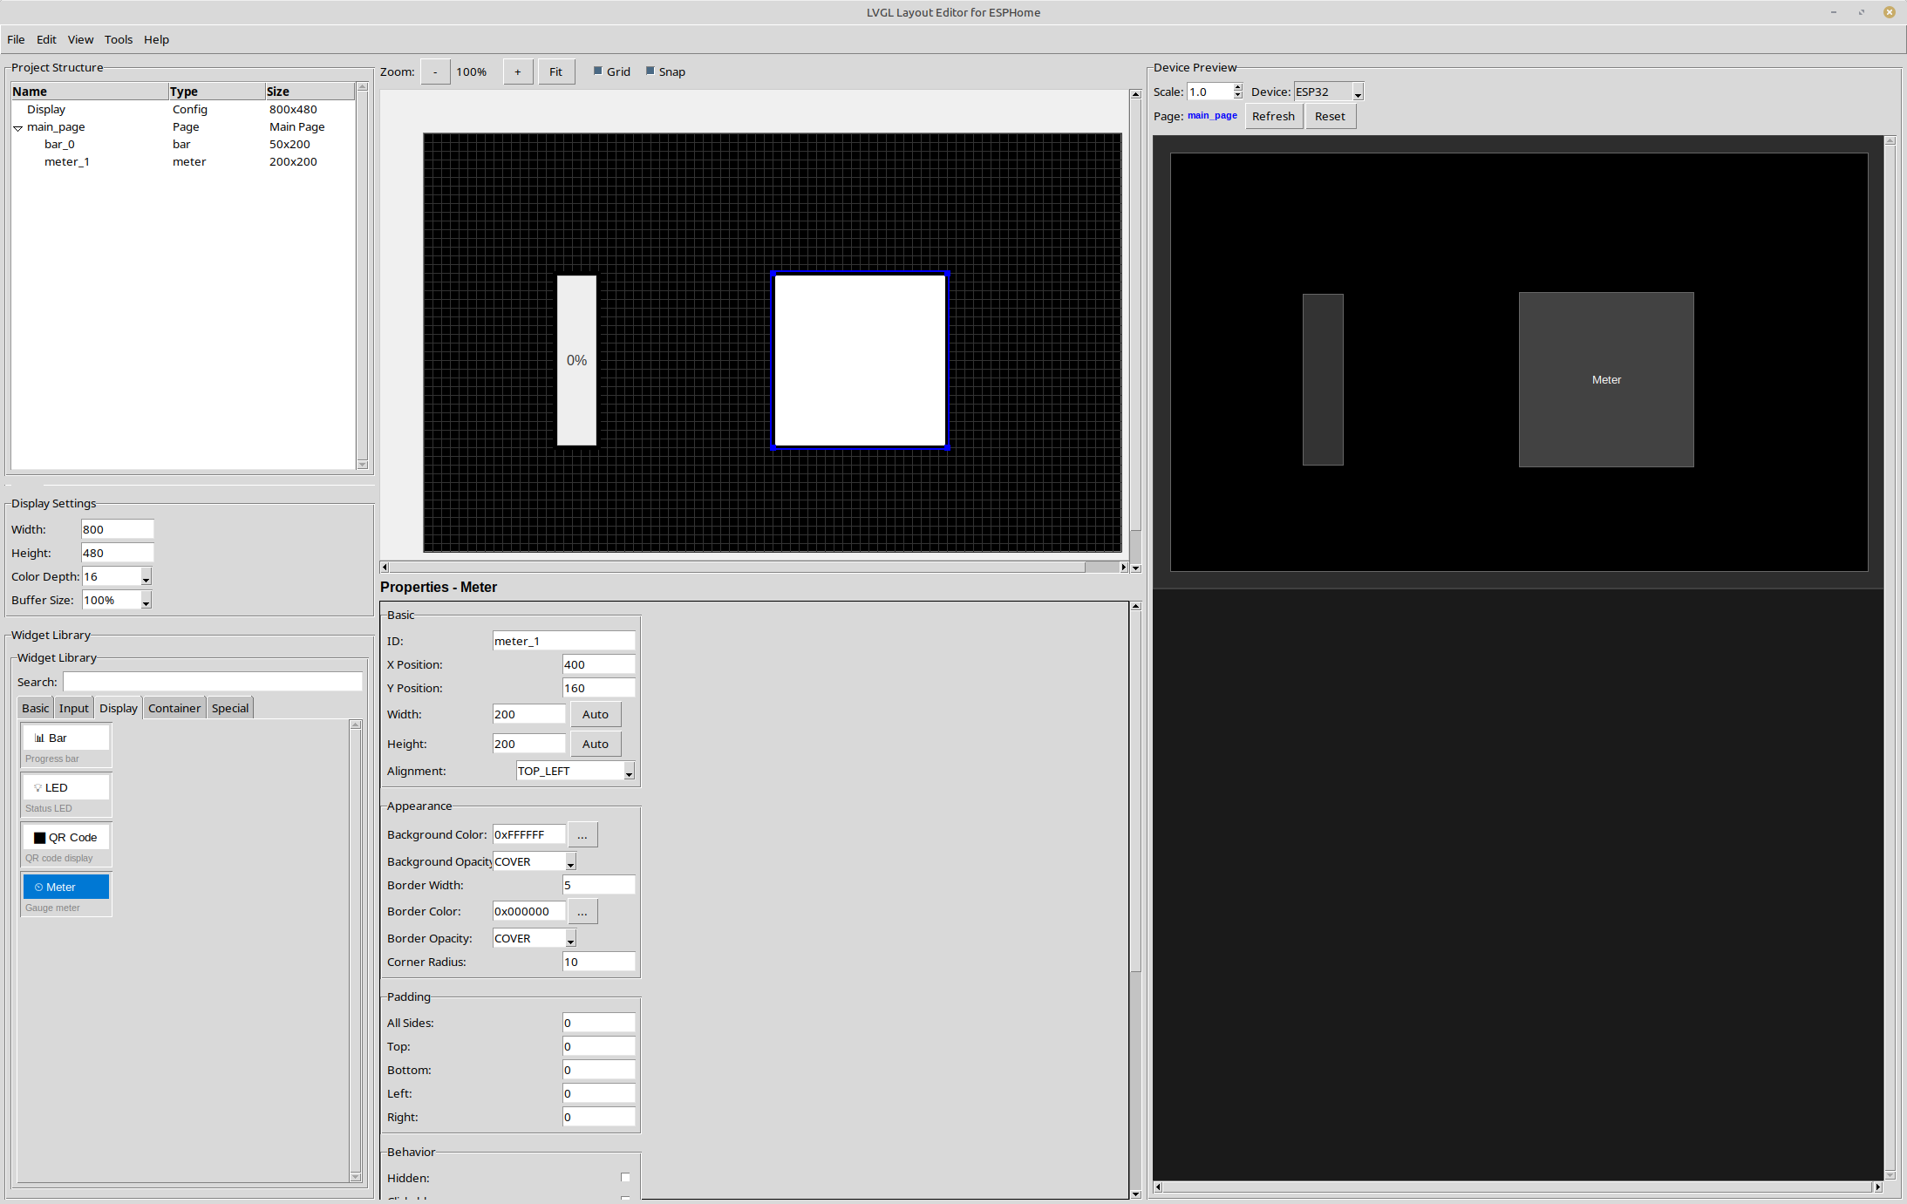Screen dimensions: 1907x1204
Task: Select the QR Code widget
Action: 65,837
